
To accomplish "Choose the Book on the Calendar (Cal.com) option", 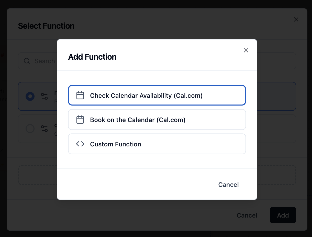I will point(157,119).
